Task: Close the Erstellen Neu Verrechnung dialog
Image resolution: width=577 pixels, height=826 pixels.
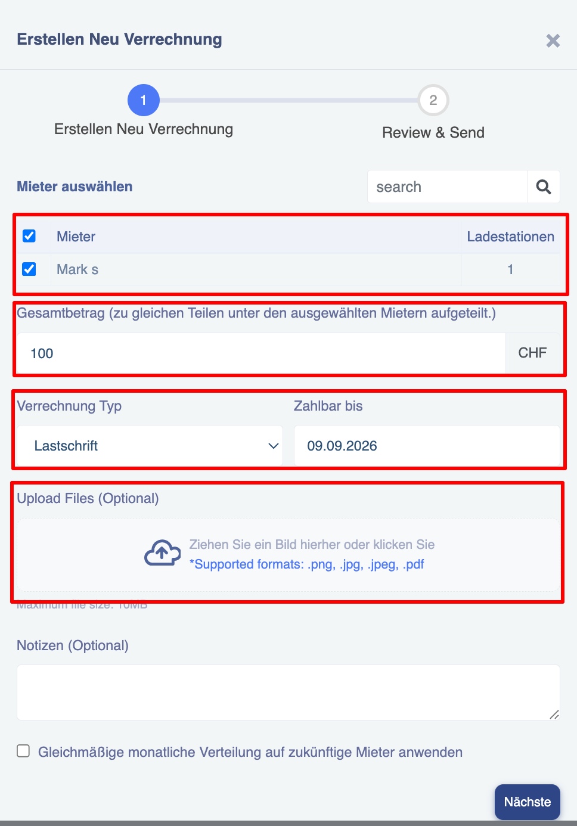Action: pos(553,41)
